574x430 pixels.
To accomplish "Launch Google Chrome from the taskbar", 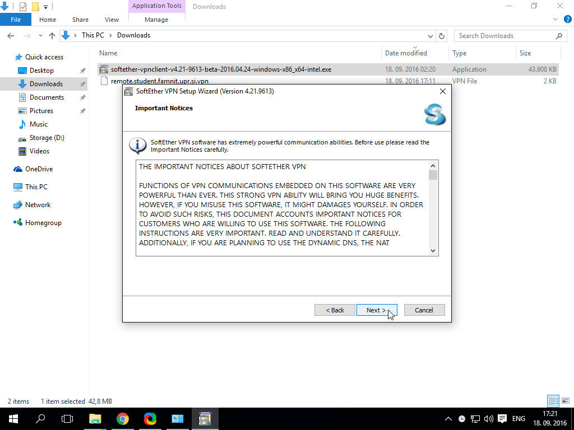I will pos(123,419).
